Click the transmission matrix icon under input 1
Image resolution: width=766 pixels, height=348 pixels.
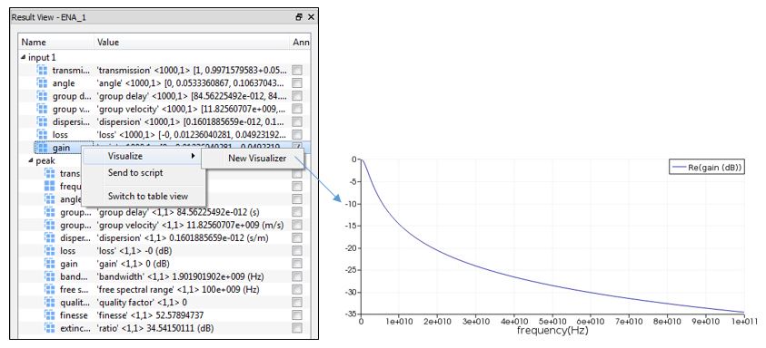click(43, 70)
